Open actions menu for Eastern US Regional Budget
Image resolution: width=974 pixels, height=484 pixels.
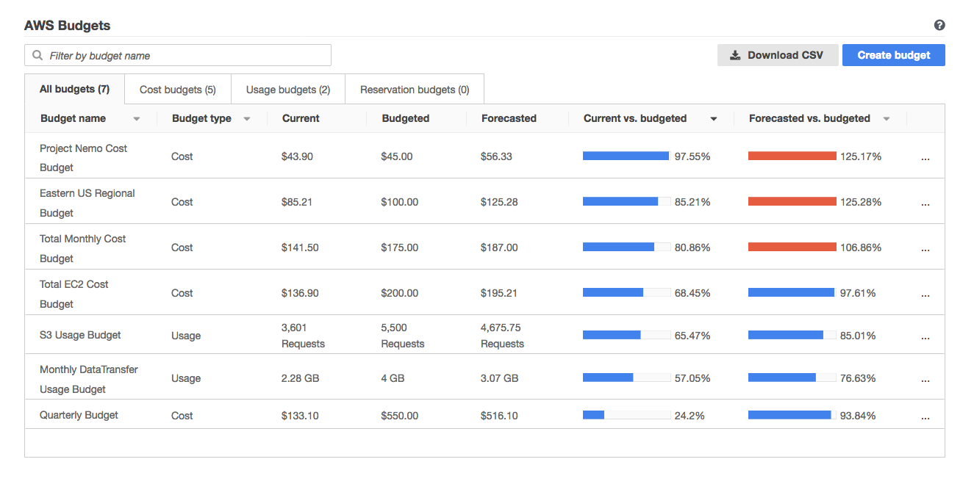925,203
